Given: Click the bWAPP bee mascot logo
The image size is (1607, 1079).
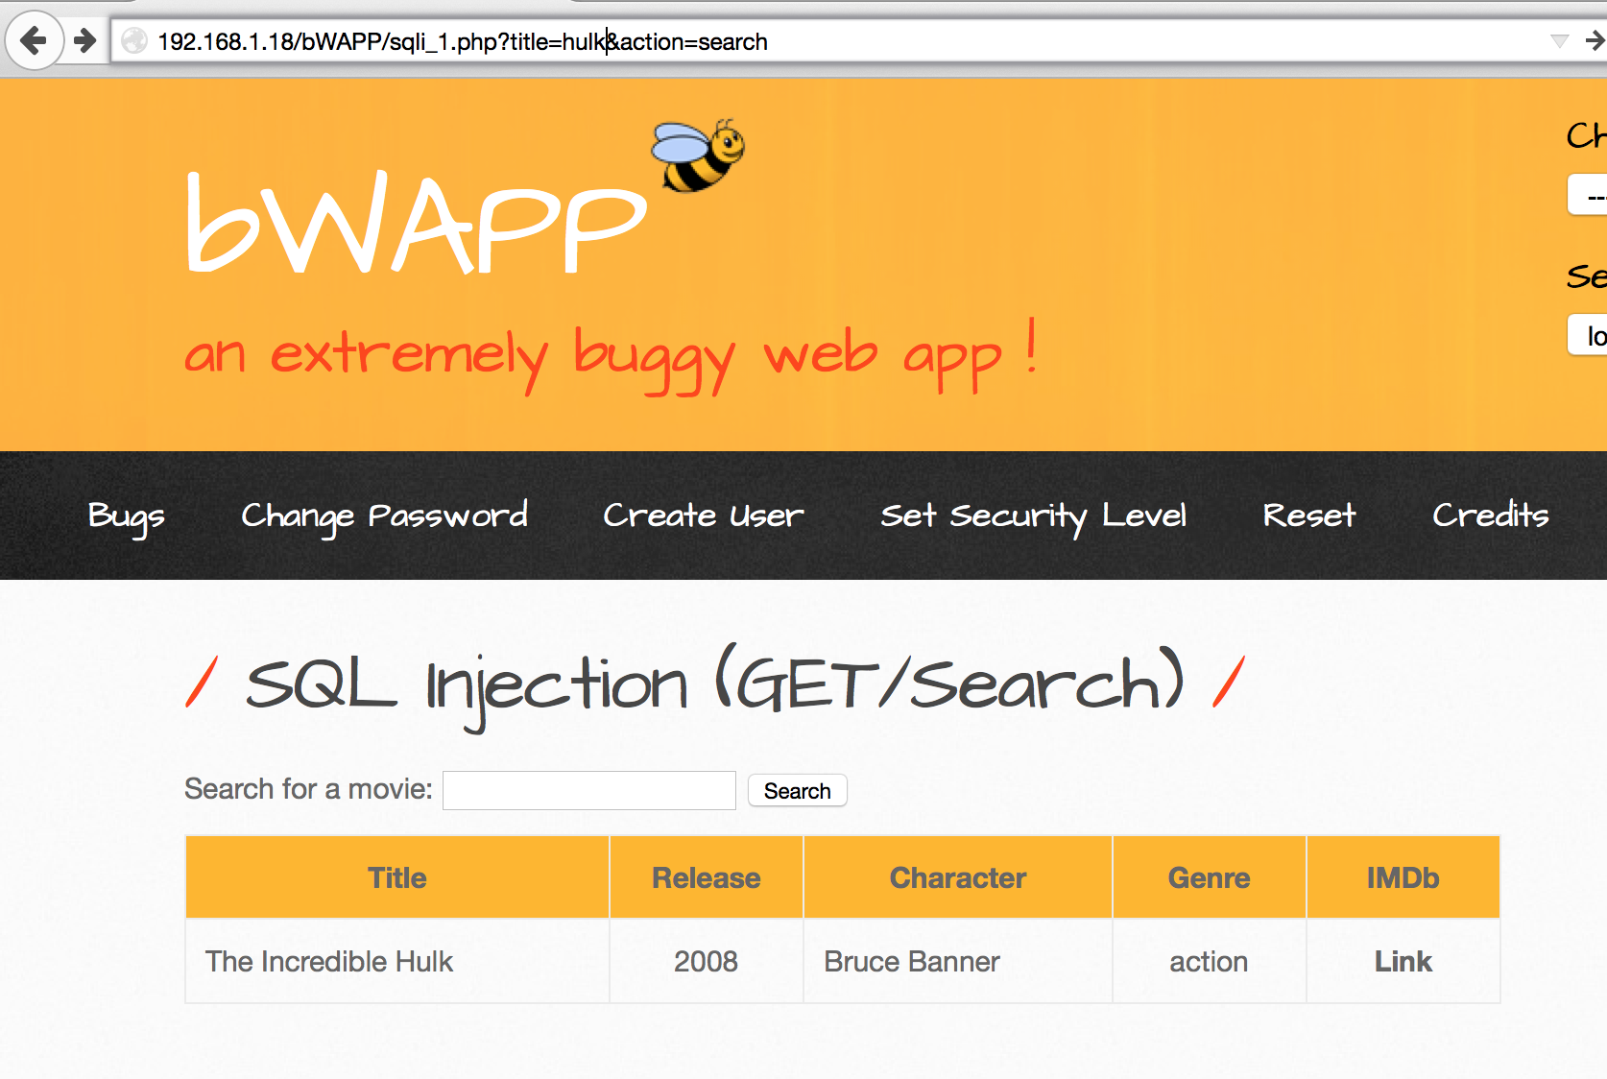Looking at the screenshot, I should (x=698, y=156).
